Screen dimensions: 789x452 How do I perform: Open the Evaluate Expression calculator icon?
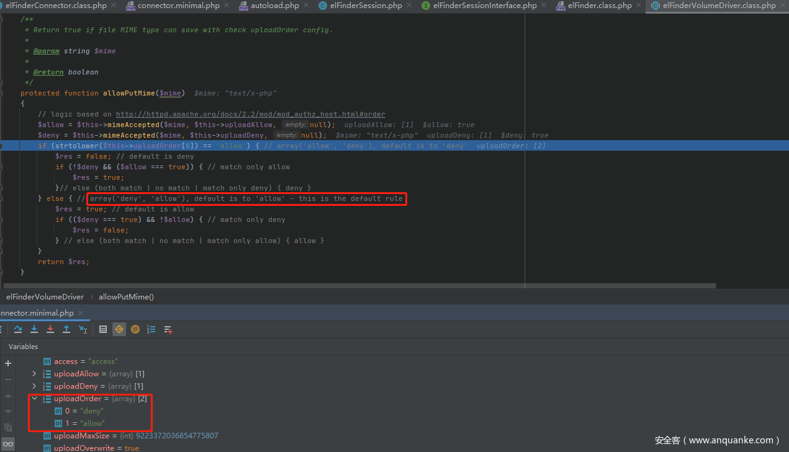pos(103,329)
